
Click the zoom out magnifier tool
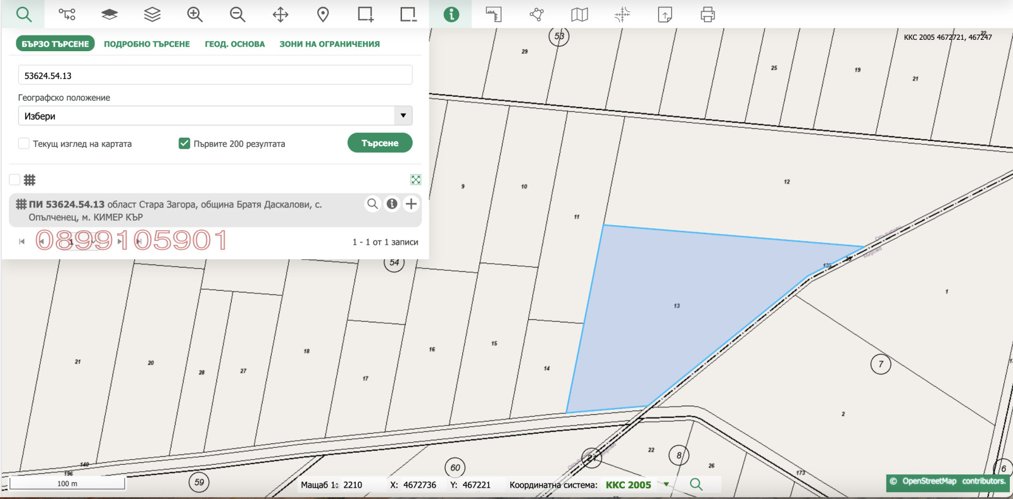pyautogui.click(x=237, y=15)
